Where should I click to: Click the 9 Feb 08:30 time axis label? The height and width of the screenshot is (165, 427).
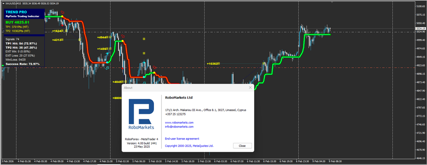[335, 161]
